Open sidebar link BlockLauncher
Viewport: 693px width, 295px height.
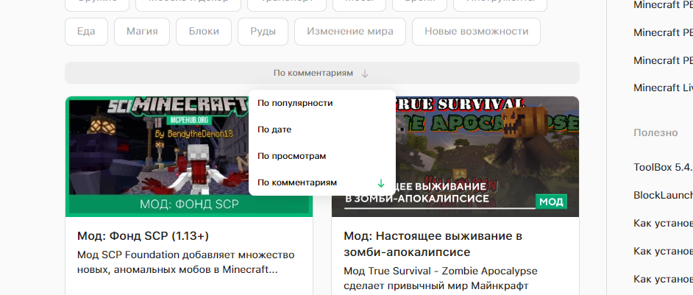click(x=663, y=195)
